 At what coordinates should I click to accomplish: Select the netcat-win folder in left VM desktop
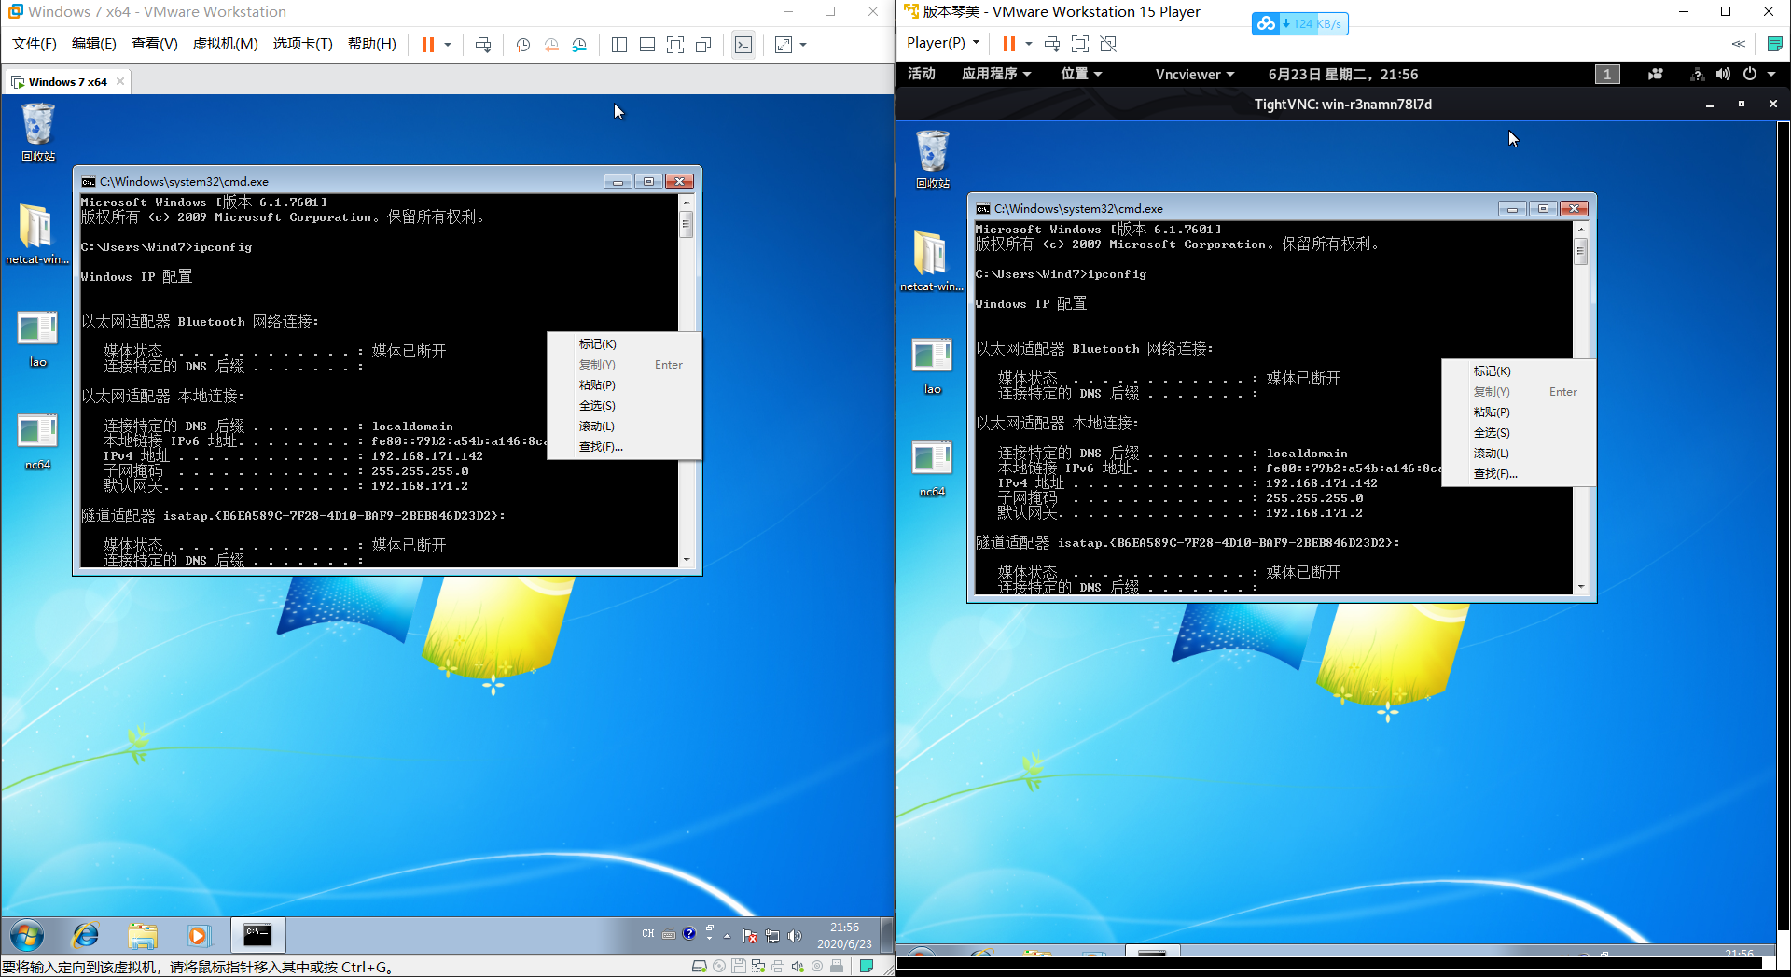click(x=37, y=234)
